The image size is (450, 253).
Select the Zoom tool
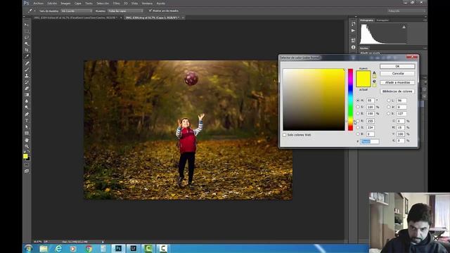[27, 146]
